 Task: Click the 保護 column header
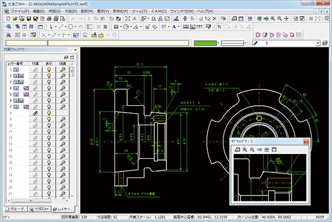63,63
